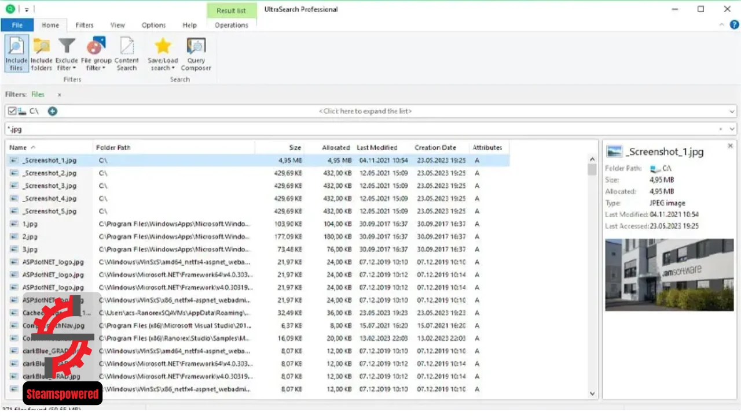This screenshot has height=416, width=741.
Task: Sort results by Creation Date column
Action: pyautogui.click(x=440, y=147)
